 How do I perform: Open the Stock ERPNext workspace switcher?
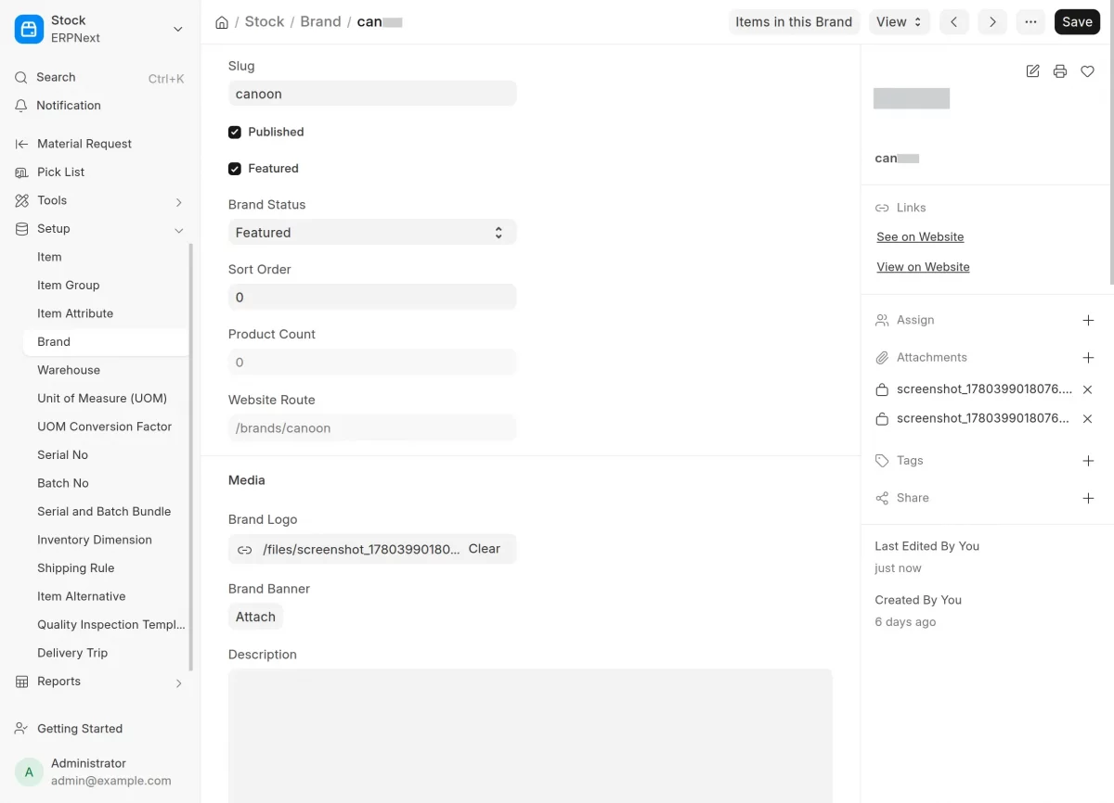[x=99, y=29]
